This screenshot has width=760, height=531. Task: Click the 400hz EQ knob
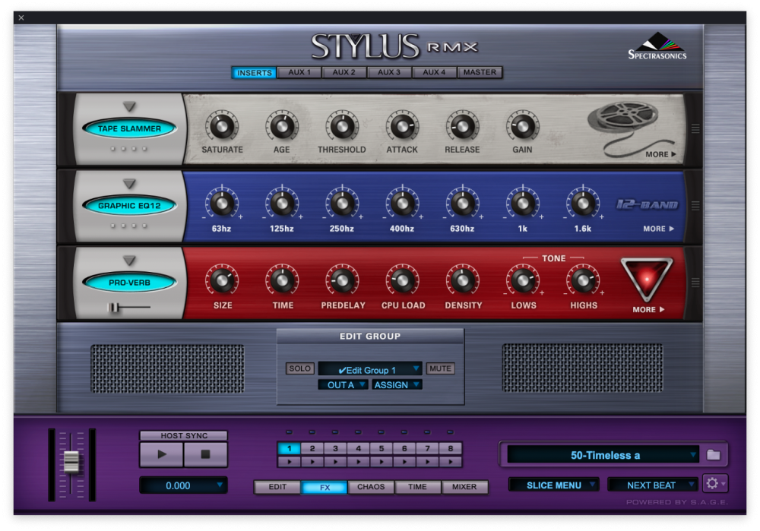coord(402,204)
